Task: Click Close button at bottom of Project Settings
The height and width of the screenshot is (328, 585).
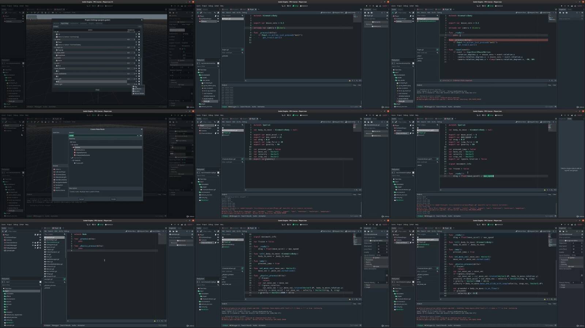Action: [97, 90]
